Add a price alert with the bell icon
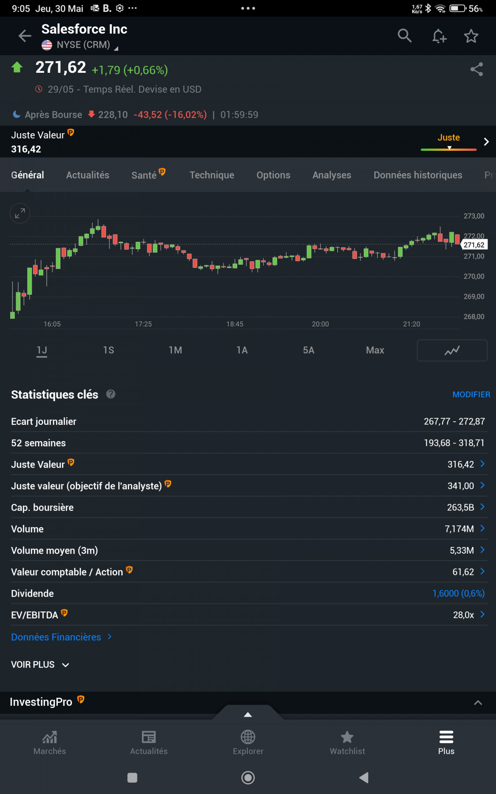 coord(439,36)
